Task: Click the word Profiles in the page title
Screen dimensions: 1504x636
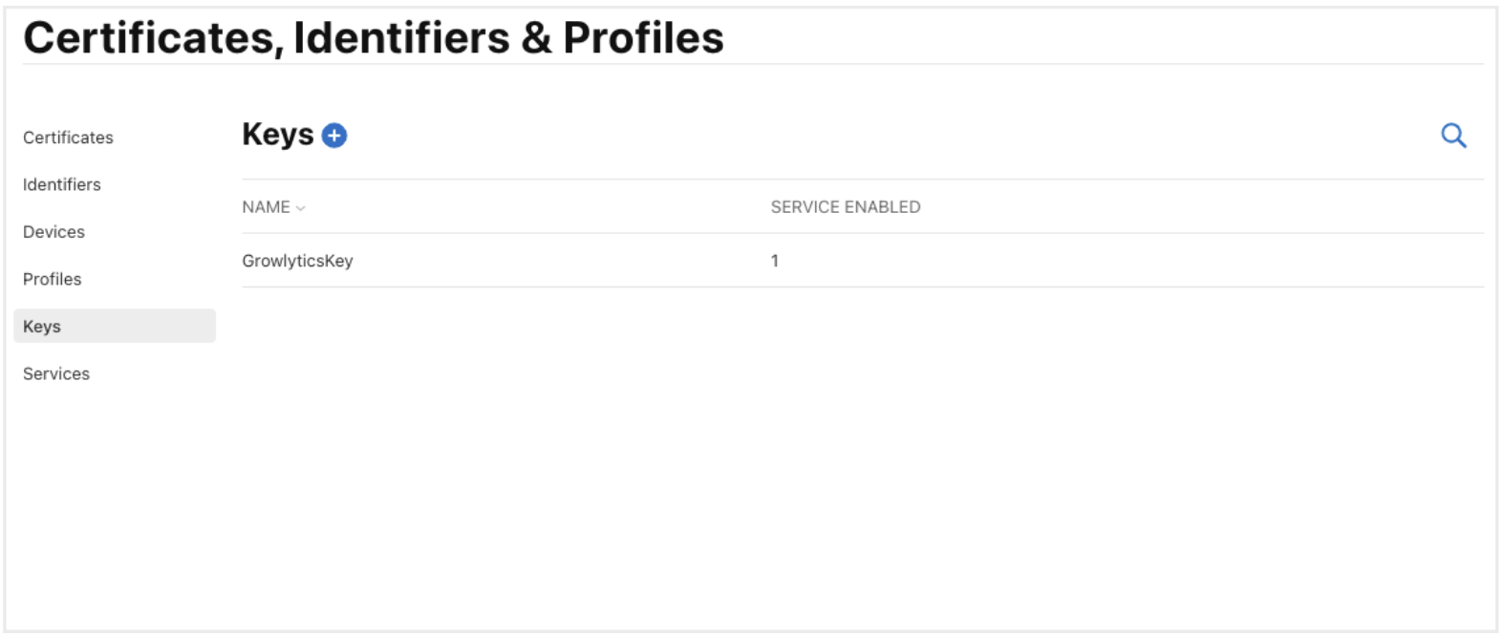Action: coord(643,38)
